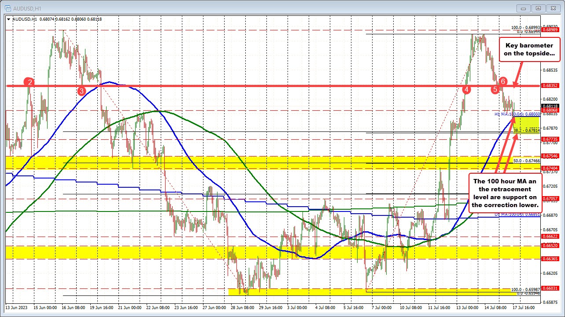Select the numbered marker "4" near the resistance line

(466, 90)
